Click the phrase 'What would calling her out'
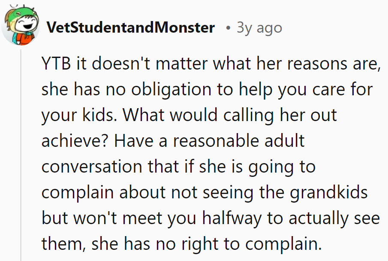This screenshot has width=388, height=261. point(232,116)
